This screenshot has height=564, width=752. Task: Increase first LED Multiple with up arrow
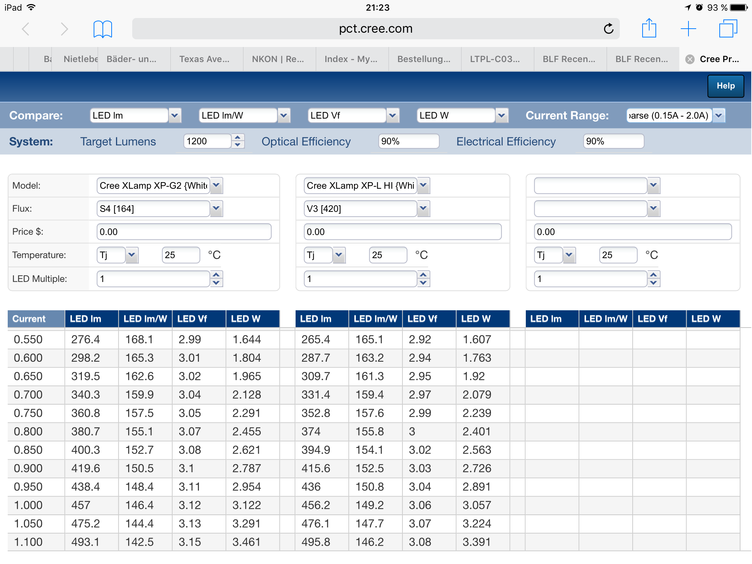216,275
